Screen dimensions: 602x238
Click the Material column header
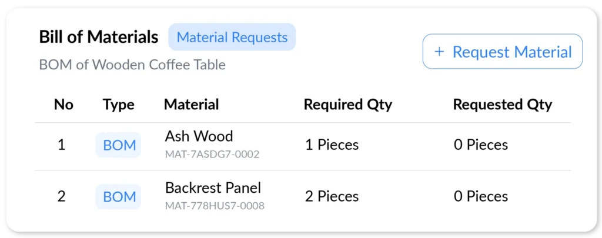click(x=191, y=105)
